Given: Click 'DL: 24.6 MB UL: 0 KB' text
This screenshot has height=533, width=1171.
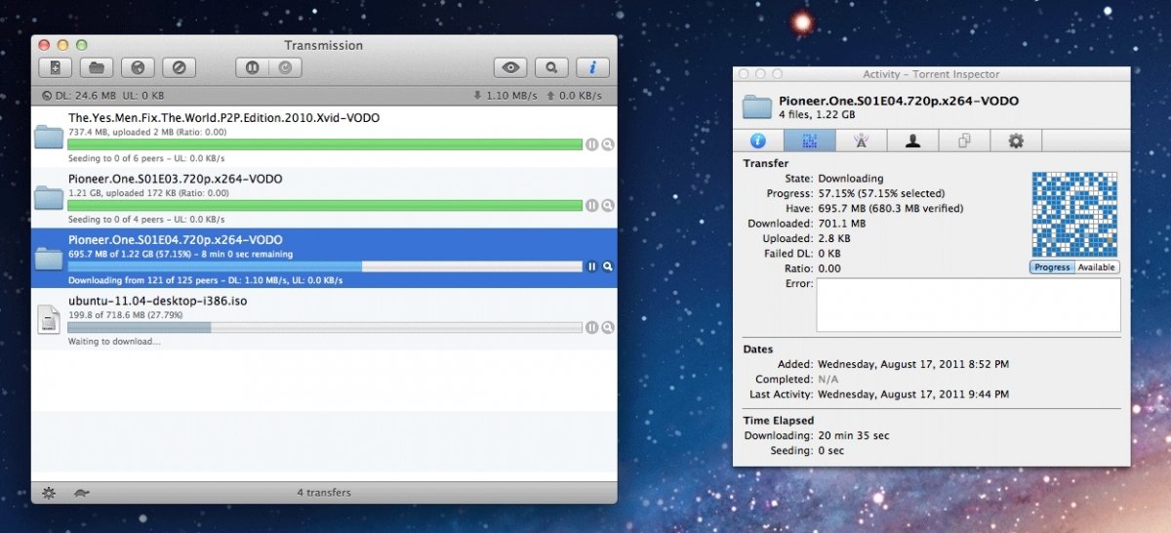Looking at the screenshot, I should [x=111, y=96].
